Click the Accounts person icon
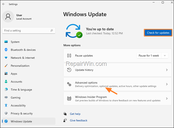The image size is (174, 128). click(6, 81)
